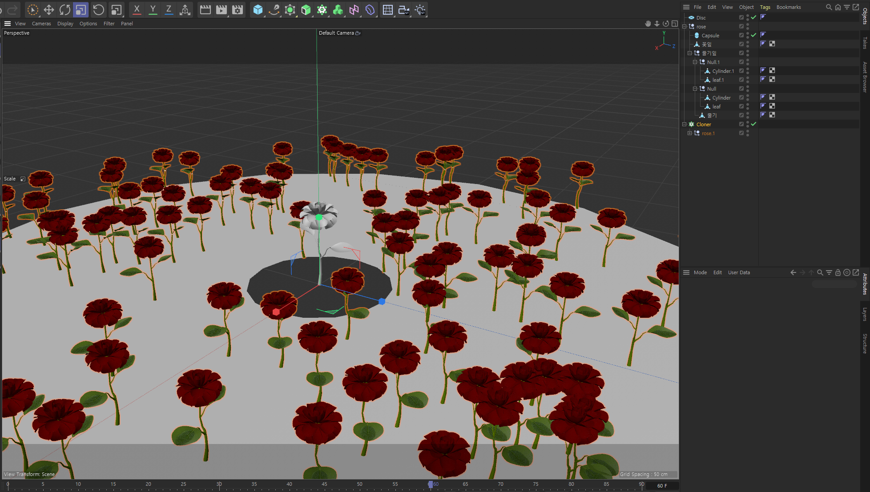Render the current view clapperboard icon
This screenshot has width=870, height=492.
pos(205,10)
